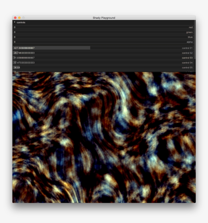Collapse the controls panel disclosure triangle

click(15, 22)
